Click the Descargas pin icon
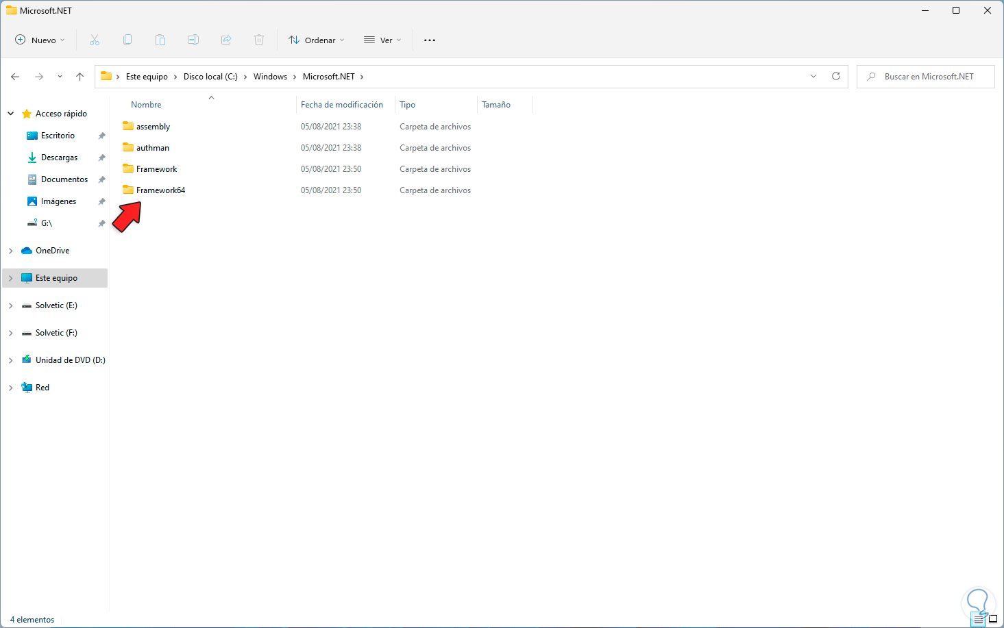 point(101,158)
